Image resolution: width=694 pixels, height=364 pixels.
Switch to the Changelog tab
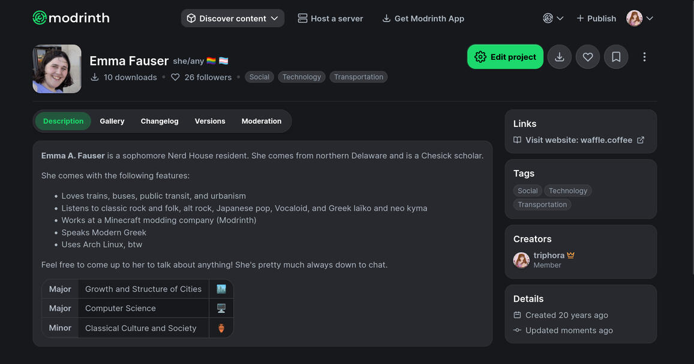click(x=160, y=121)
